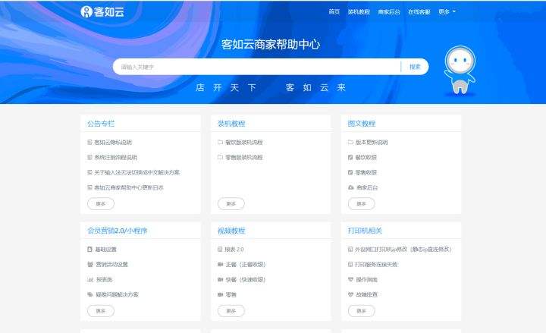The image size is (546, 333).
Task: Click 更多 button in 会员营销2.0/小程序 card
Action: click(101, 311)
